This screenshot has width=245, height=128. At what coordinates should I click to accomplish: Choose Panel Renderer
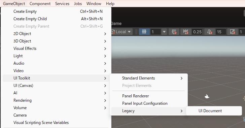[148, 96]
